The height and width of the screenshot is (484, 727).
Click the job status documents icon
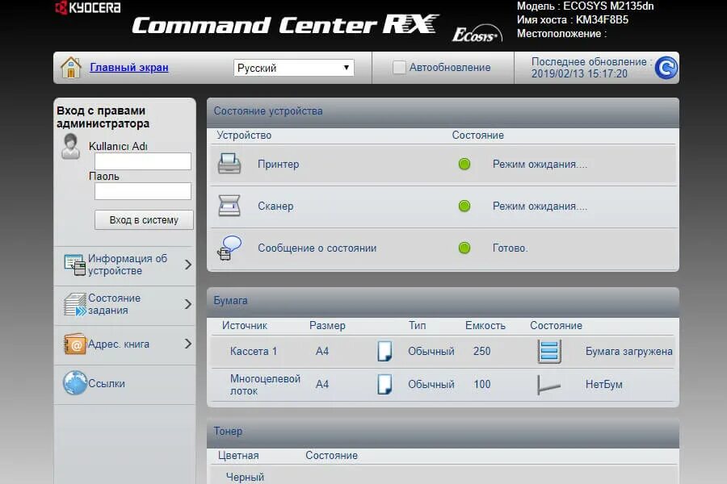pyautogui.click(x=74, y=304)
